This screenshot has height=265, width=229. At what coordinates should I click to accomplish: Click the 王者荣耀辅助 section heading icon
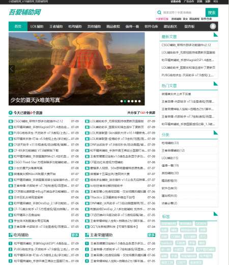pos(87,235)
